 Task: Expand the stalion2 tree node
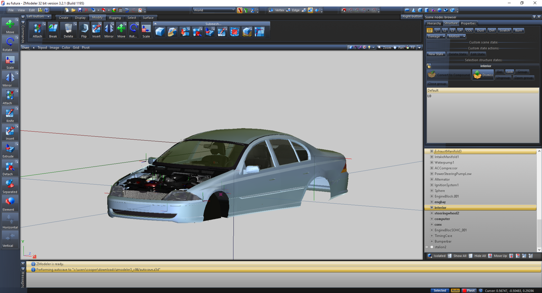pos(427,247)
